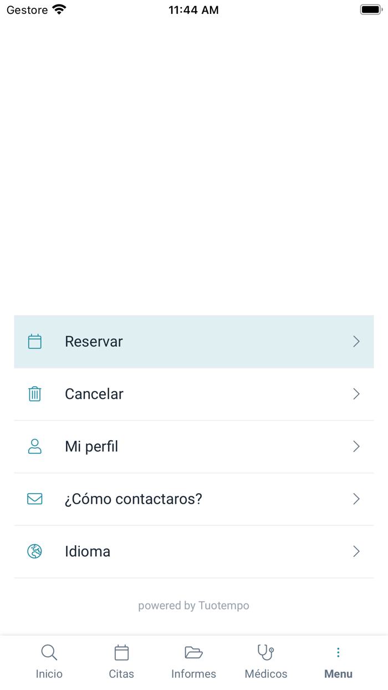Go to the Médicos tab
The image size is (388, 690).
pyautogui.click(x=266, y=660)
